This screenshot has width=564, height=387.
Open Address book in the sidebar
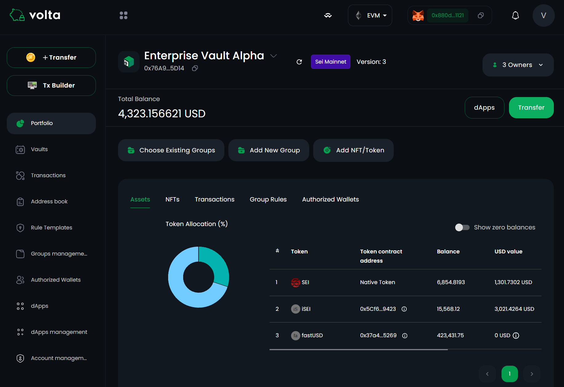pyautogui.click(x=51, y=202)
